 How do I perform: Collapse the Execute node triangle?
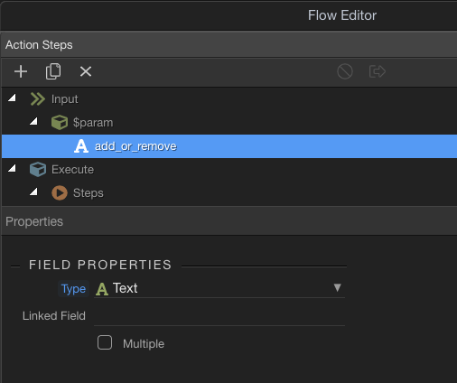point(12,168)
